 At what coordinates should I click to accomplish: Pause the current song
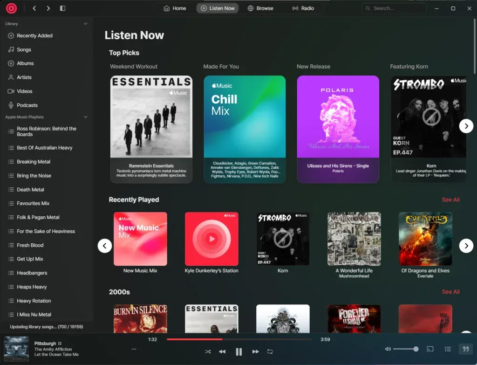[239, 351]
